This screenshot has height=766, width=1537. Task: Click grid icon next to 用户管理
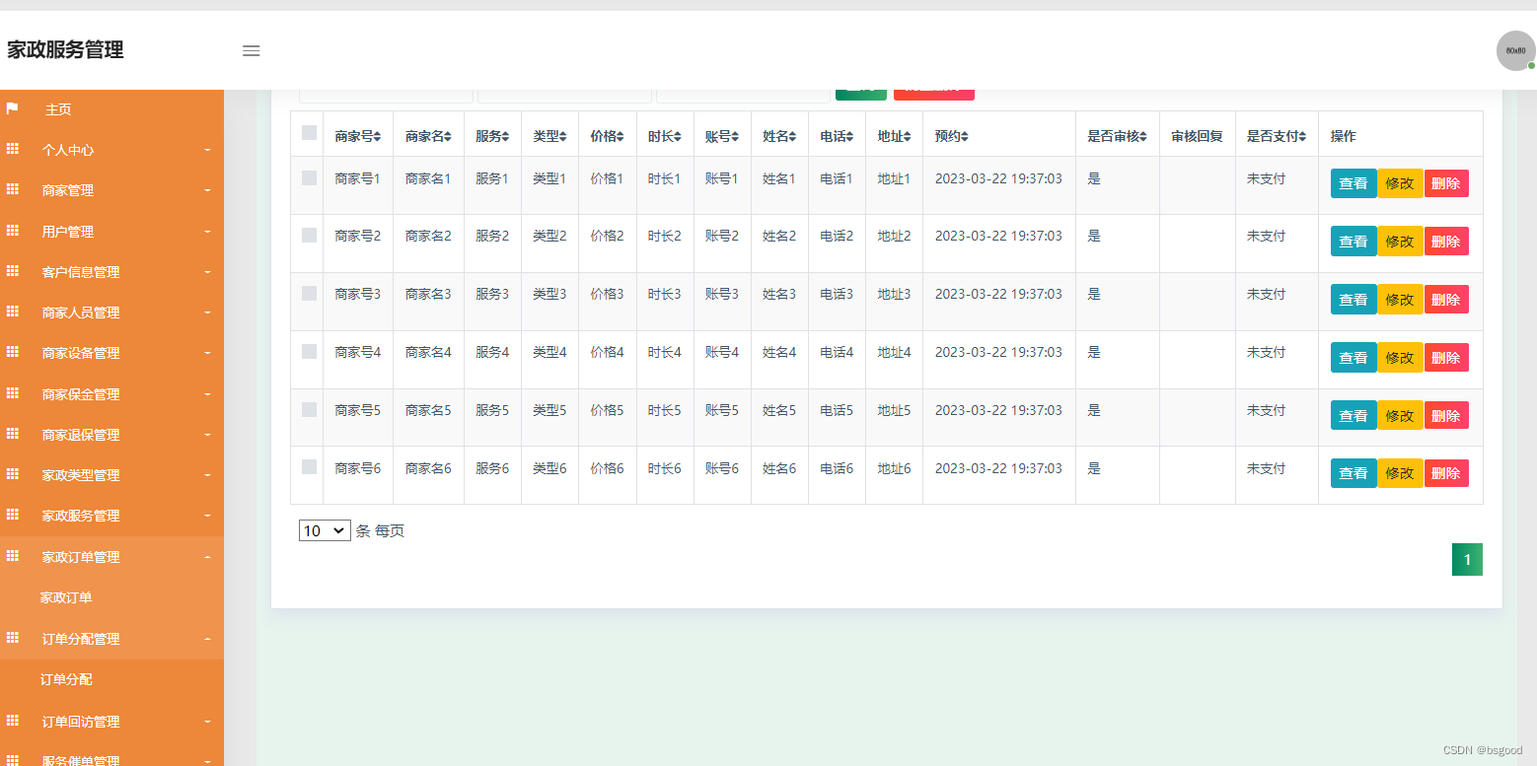pos(13,231)
